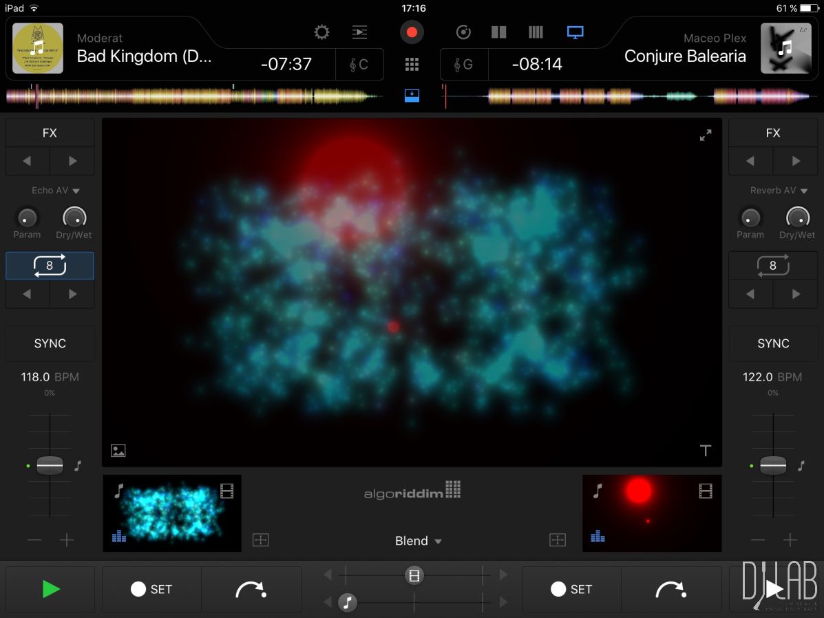
Task: Enable SYNC on the left deck
Action: 50,343
